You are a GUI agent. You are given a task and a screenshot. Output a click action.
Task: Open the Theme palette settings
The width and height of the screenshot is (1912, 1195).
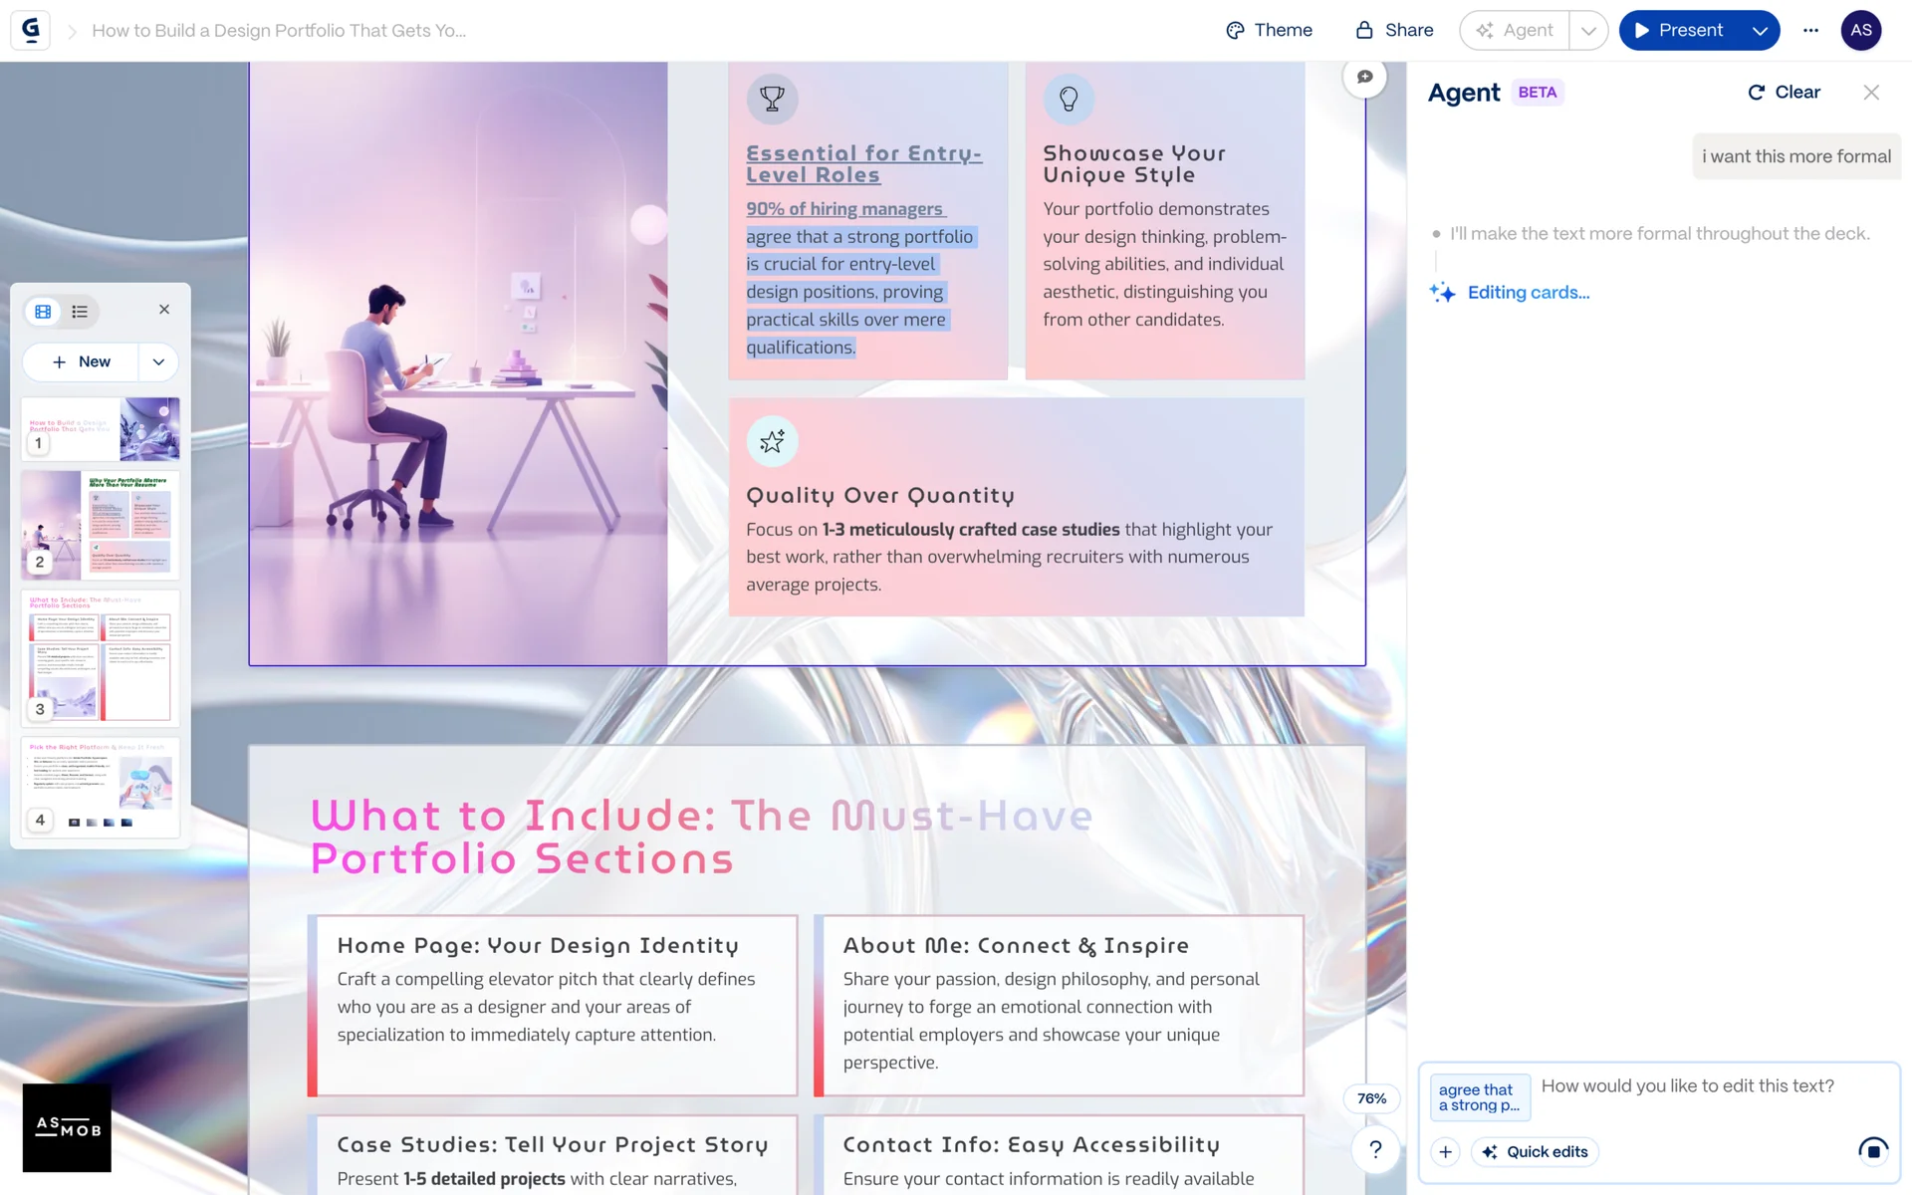[1269, 30]
